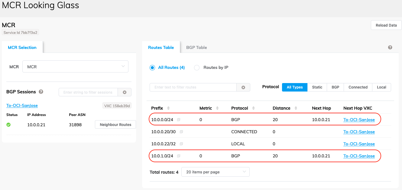The image size is (402, 190).
Task: Open the MCR Selection tab
Action: tap(22, 47)
